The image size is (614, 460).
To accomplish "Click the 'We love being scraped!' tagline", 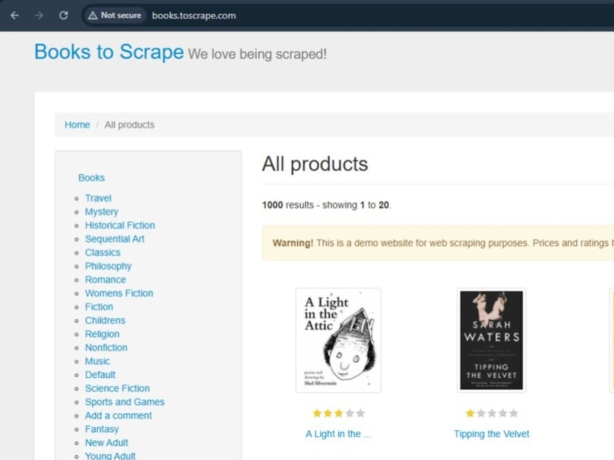I will coord(257,54).
